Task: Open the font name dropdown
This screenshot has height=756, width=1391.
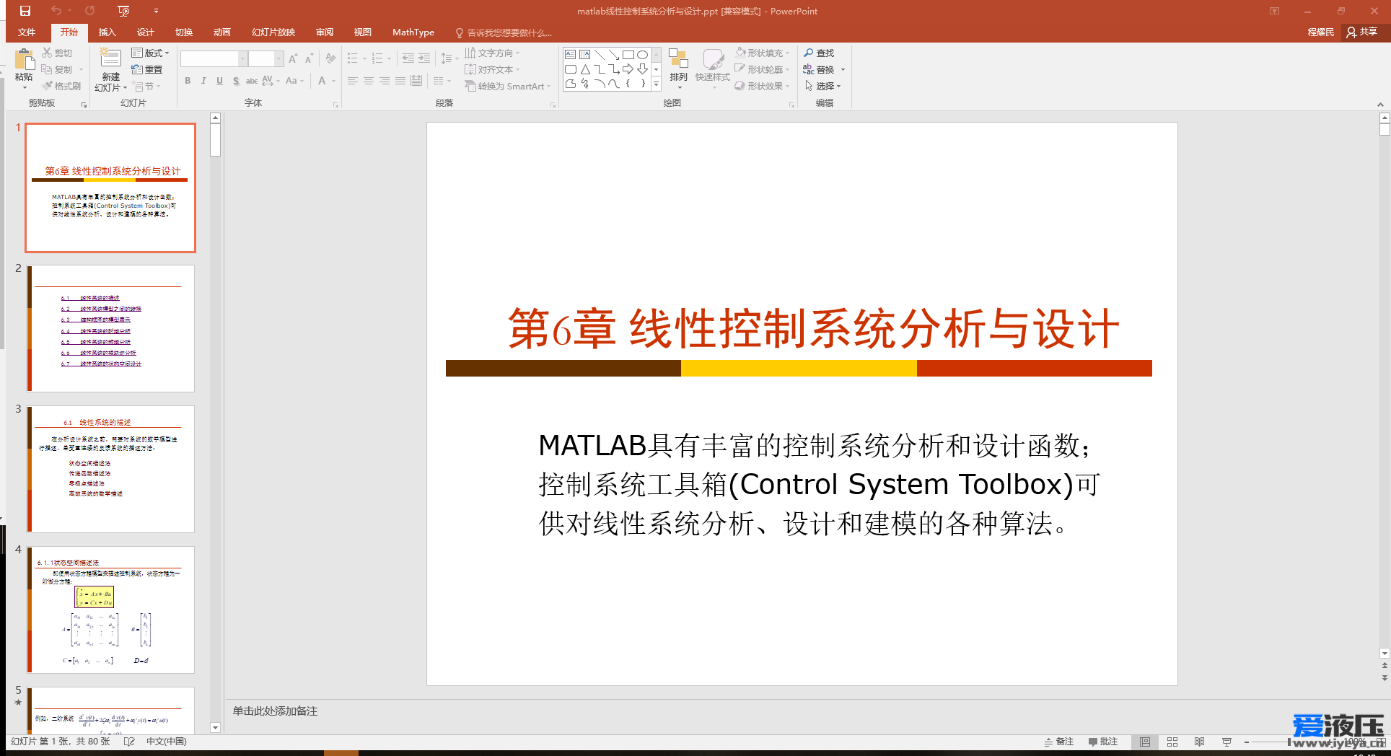Action: tap(242, 58)
